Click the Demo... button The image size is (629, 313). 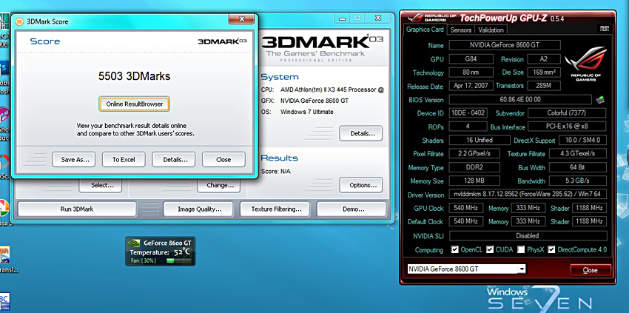point(351,209)
